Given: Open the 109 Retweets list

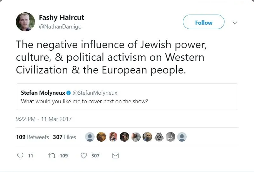Looking at the screenshot, I should click(32, 137).
